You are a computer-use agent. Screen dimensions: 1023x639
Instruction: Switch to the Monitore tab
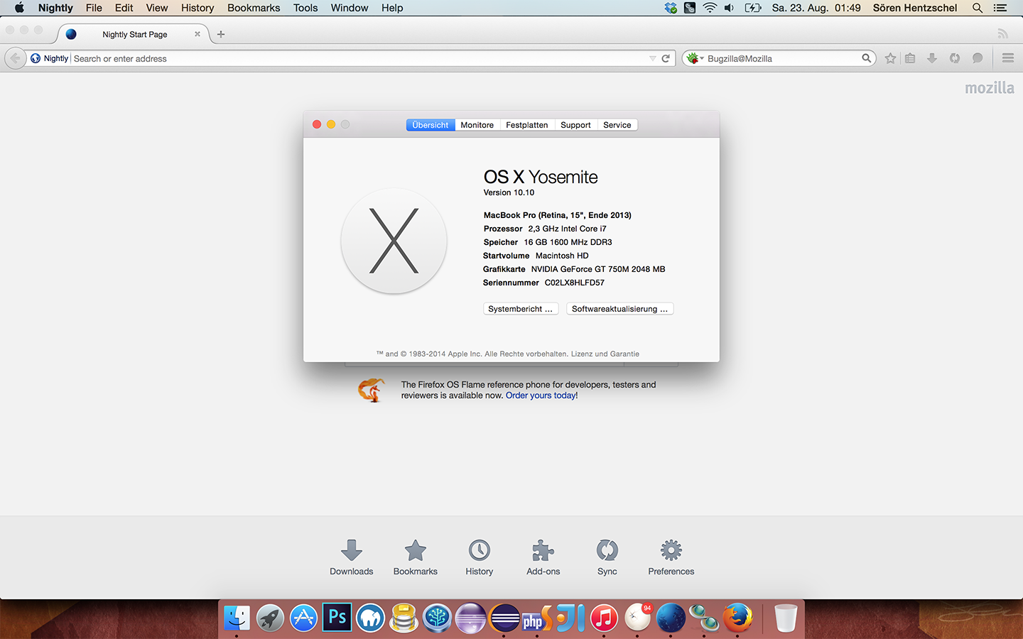coord(477,125)
